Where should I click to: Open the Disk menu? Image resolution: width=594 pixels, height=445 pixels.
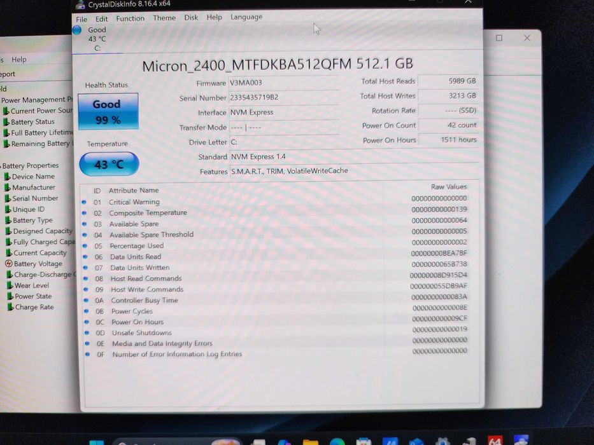pos(191,17)
